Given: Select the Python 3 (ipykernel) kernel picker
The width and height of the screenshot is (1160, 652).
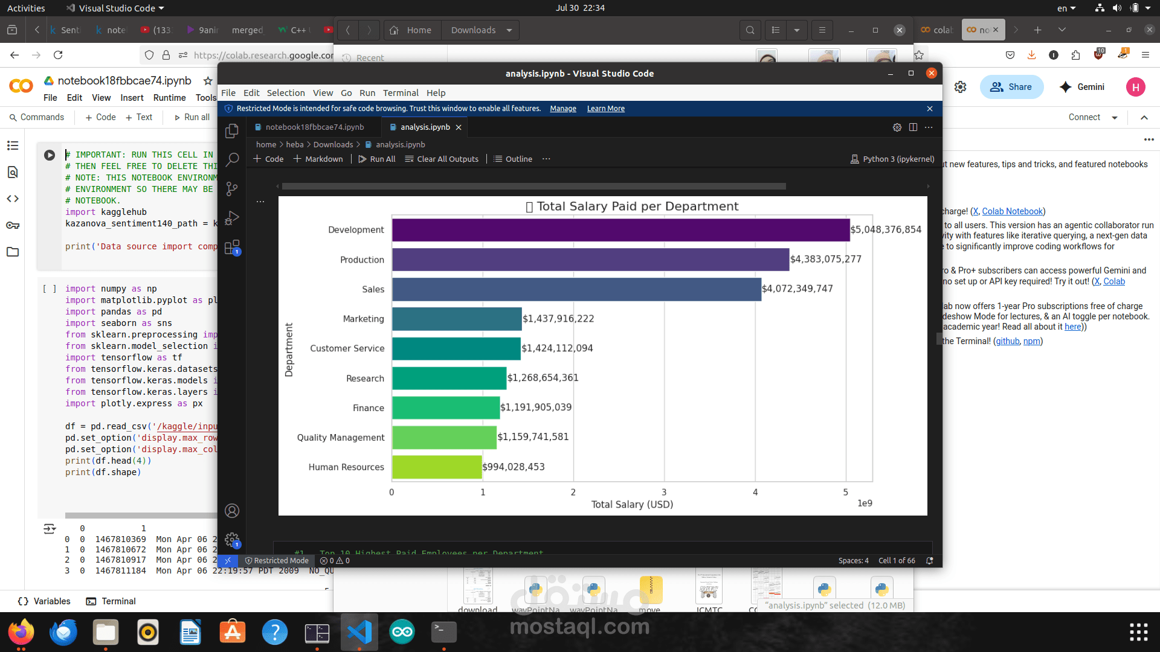Looking at the screenshot, I should [x=892, y=159].
